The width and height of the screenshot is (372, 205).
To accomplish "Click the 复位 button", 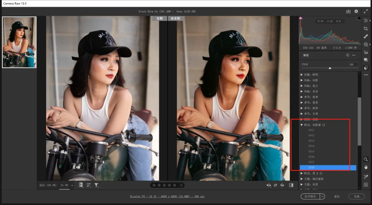I will tap(337, 196).
